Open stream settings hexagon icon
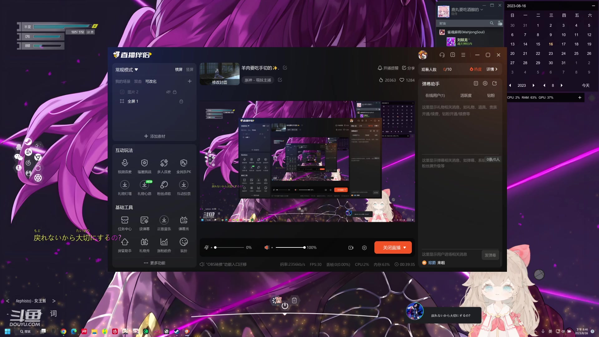 click(364, 248)
